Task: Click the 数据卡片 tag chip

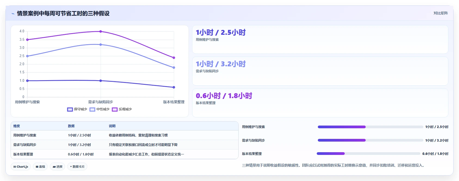Action: click(x=77, y=167)
